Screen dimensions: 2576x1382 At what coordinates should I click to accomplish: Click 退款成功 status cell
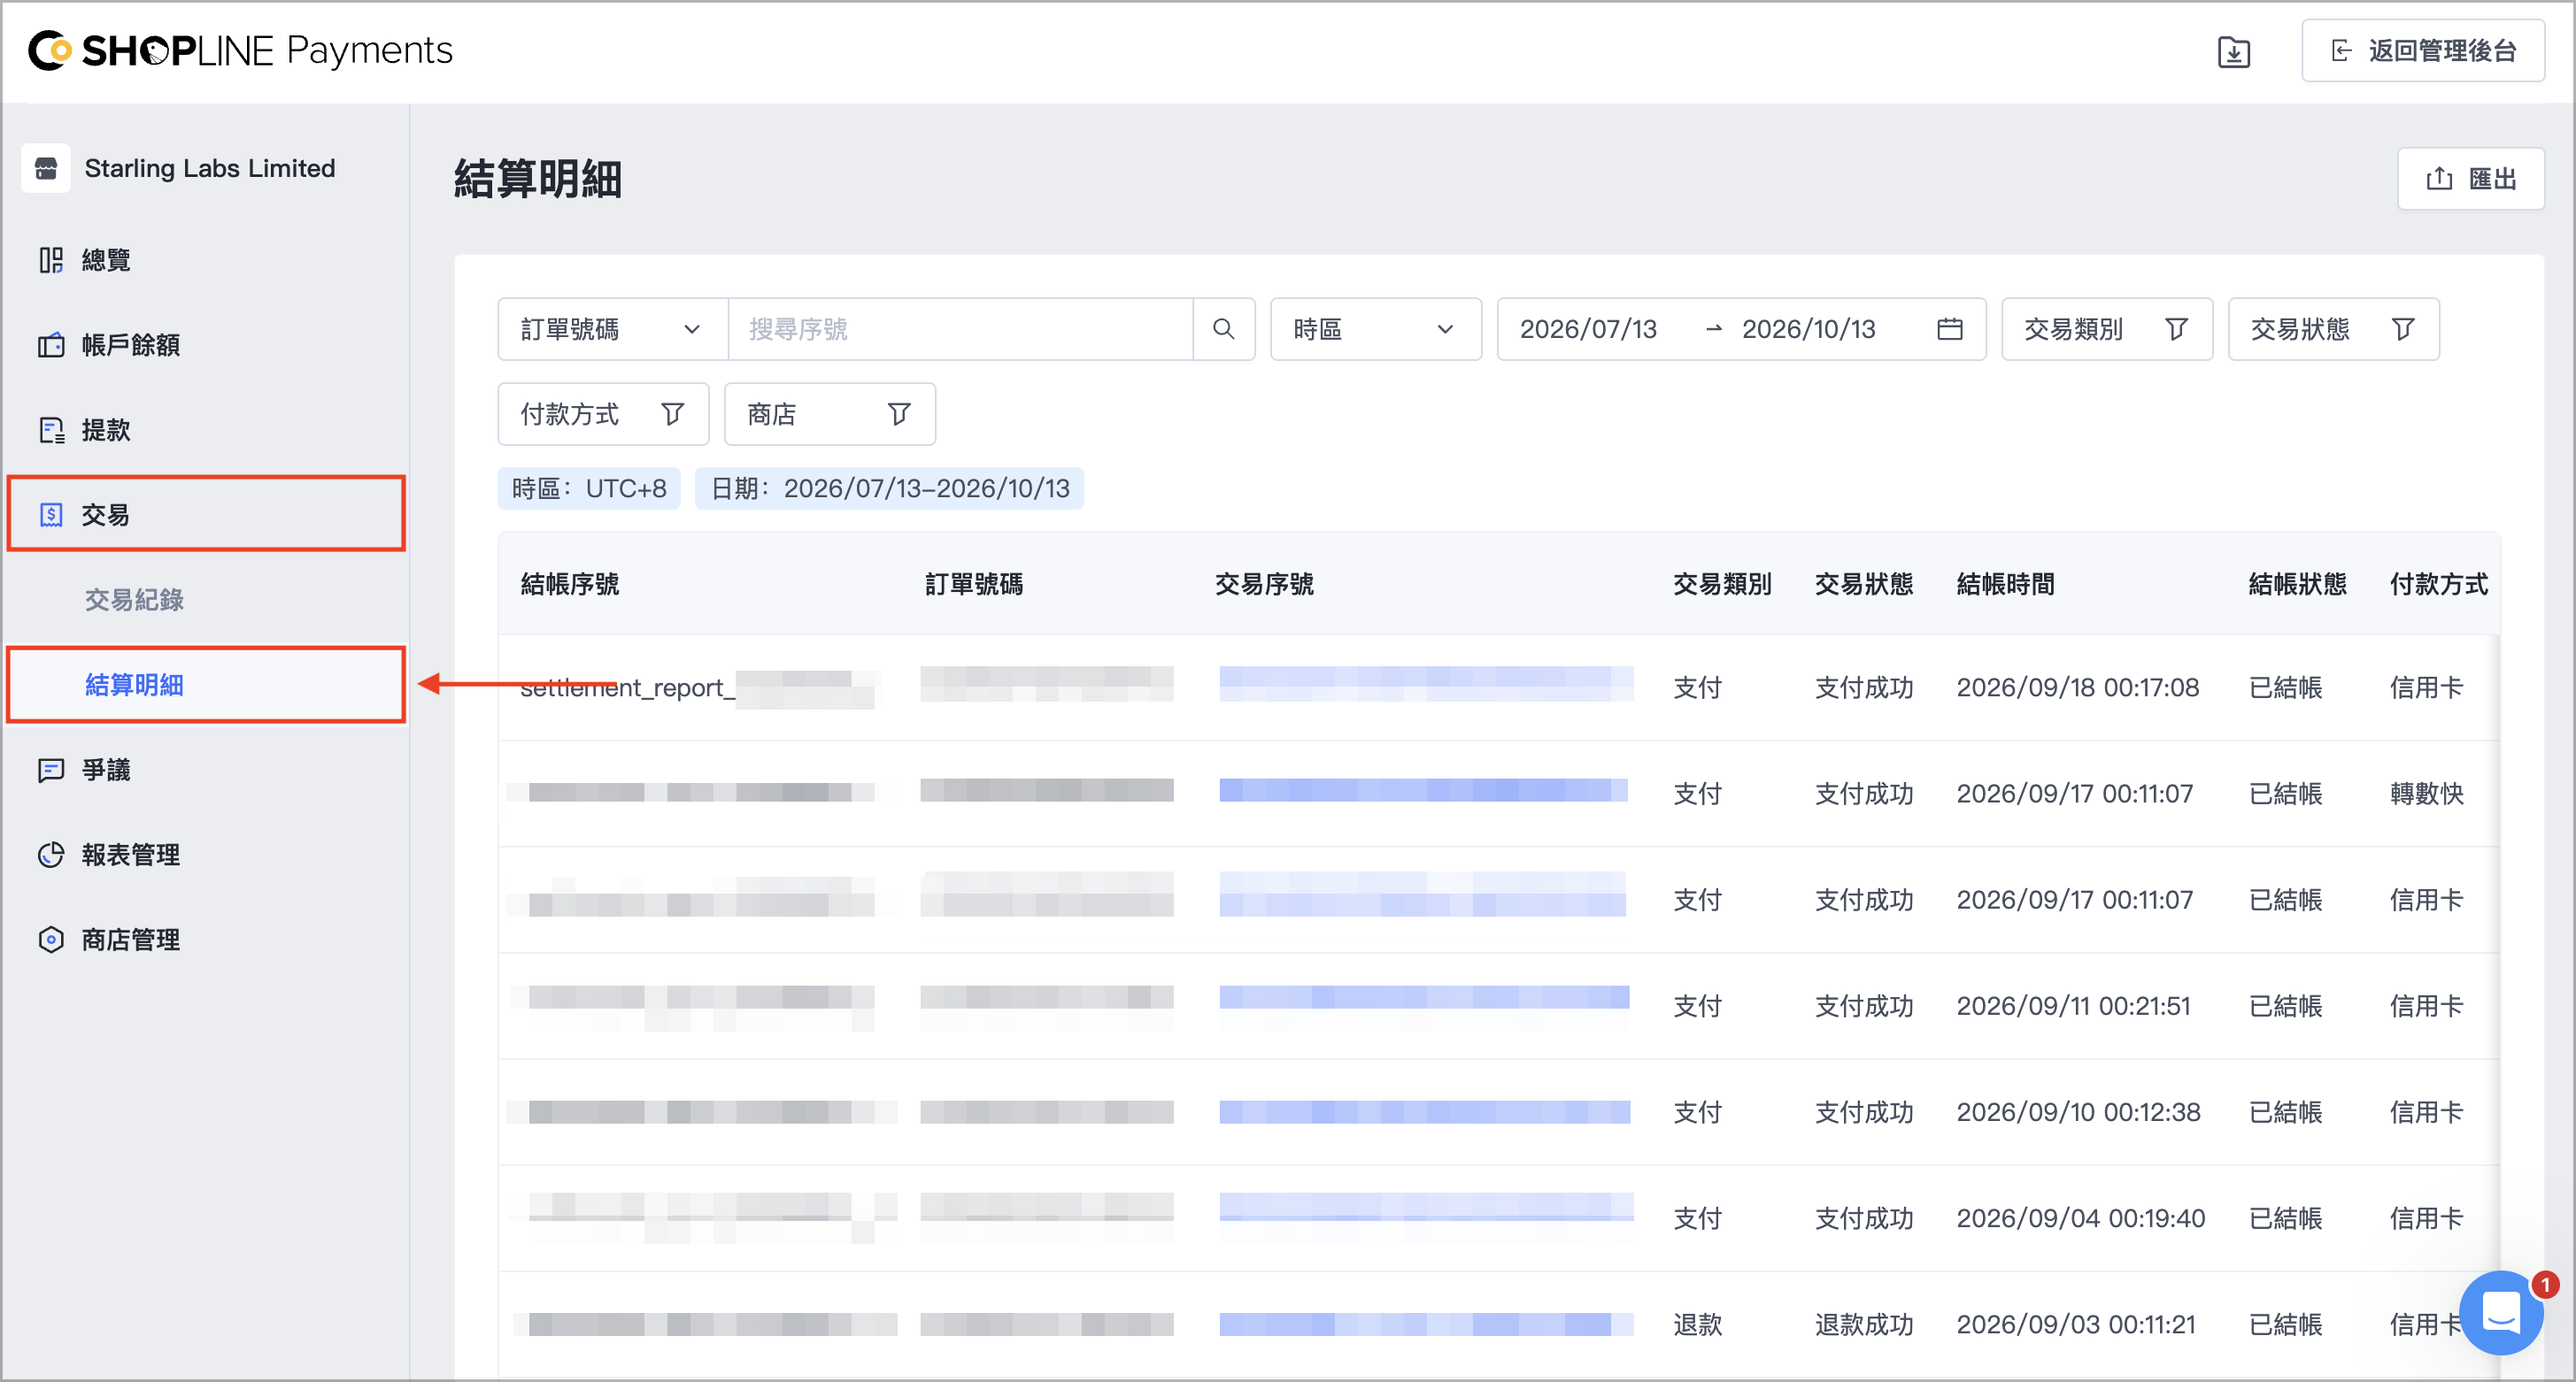[1864, 1324]
